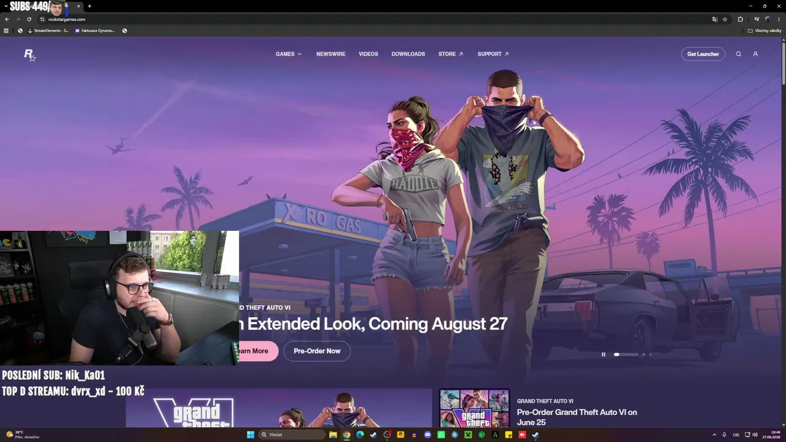The image size is (786, 442).
Task: Open the Fakturace Dynamo bookmark
Action: click(x=95, y=31)
